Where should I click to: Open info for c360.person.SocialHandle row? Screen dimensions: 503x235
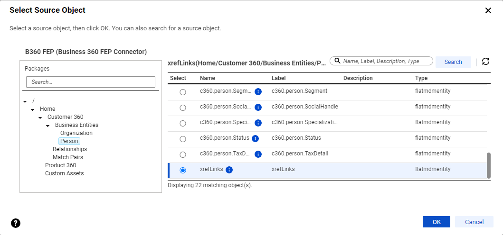pos(258,107)
